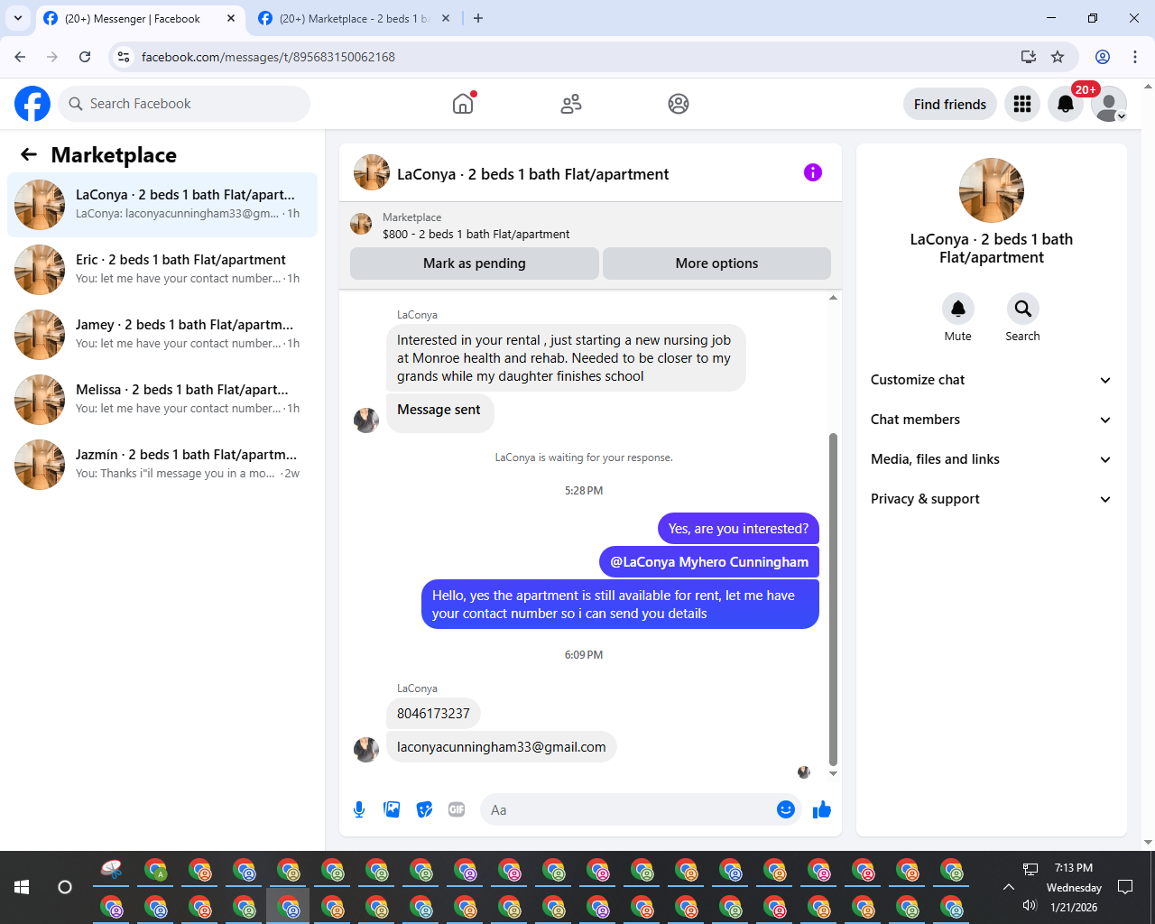Go back with the Marketplace arrow
The height and width of the screenshot is (924, 1155).
[x=29, y=154]
